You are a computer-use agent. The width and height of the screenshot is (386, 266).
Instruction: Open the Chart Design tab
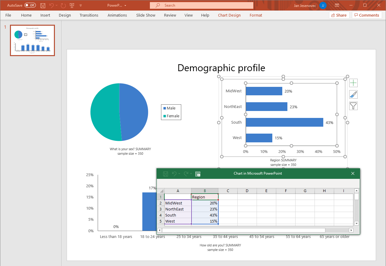point(229,15)
